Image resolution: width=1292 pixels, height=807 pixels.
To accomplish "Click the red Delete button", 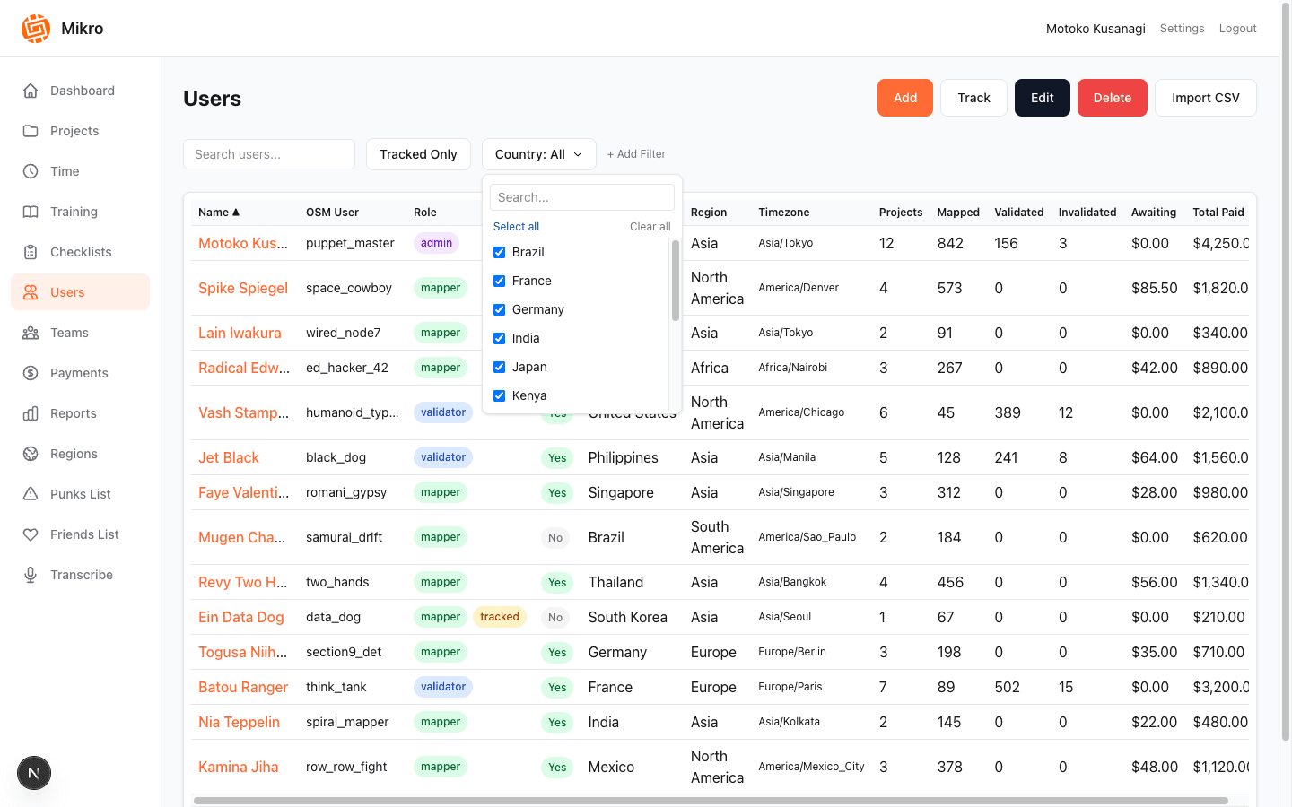I will click(x=1112, y=97).
